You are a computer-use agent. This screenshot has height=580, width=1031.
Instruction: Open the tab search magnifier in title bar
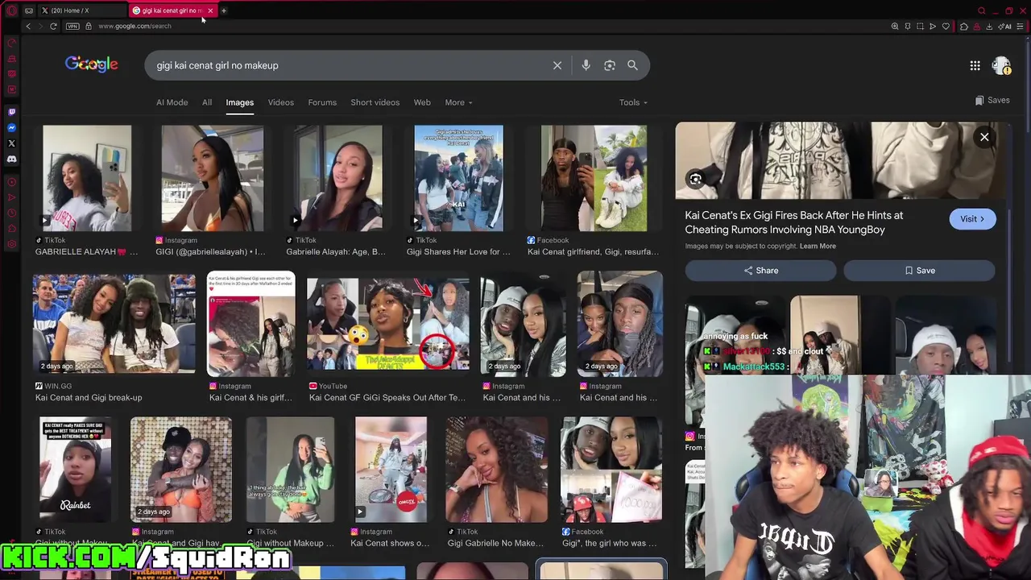(x=981, y=10)
